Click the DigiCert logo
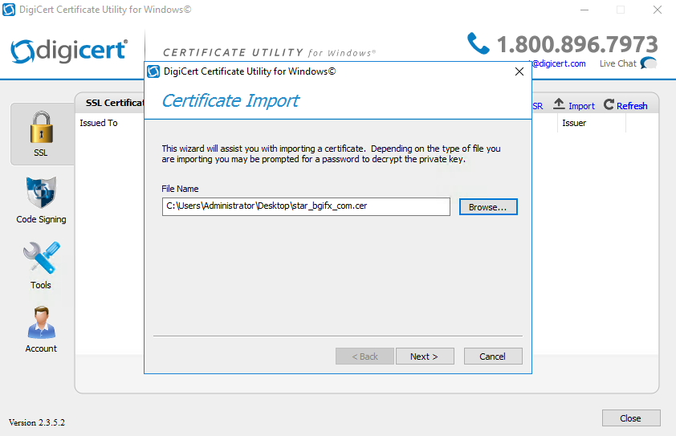676x436 pixels. point(69,50)
